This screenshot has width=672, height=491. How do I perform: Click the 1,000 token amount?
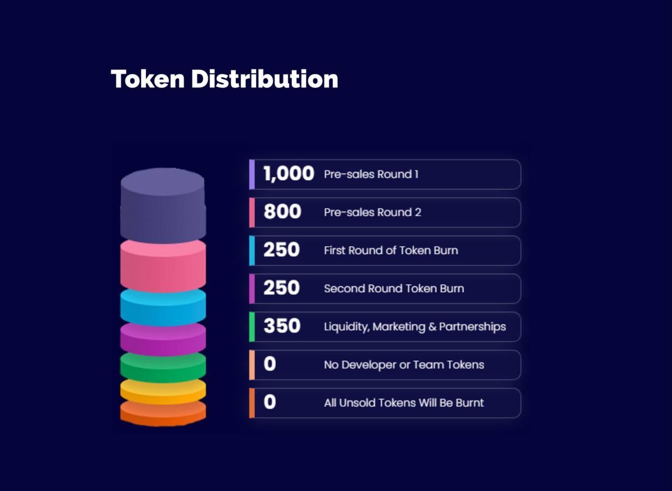pos(289,174)
